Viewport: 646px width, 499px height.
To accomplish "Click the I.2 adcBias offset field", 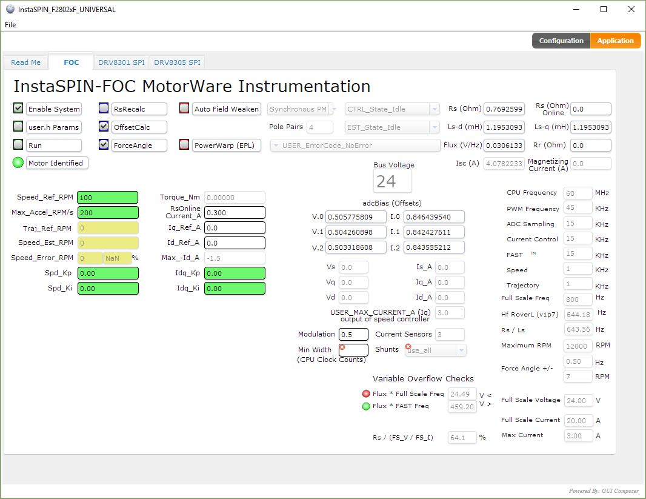I will [x=435, y=247].
